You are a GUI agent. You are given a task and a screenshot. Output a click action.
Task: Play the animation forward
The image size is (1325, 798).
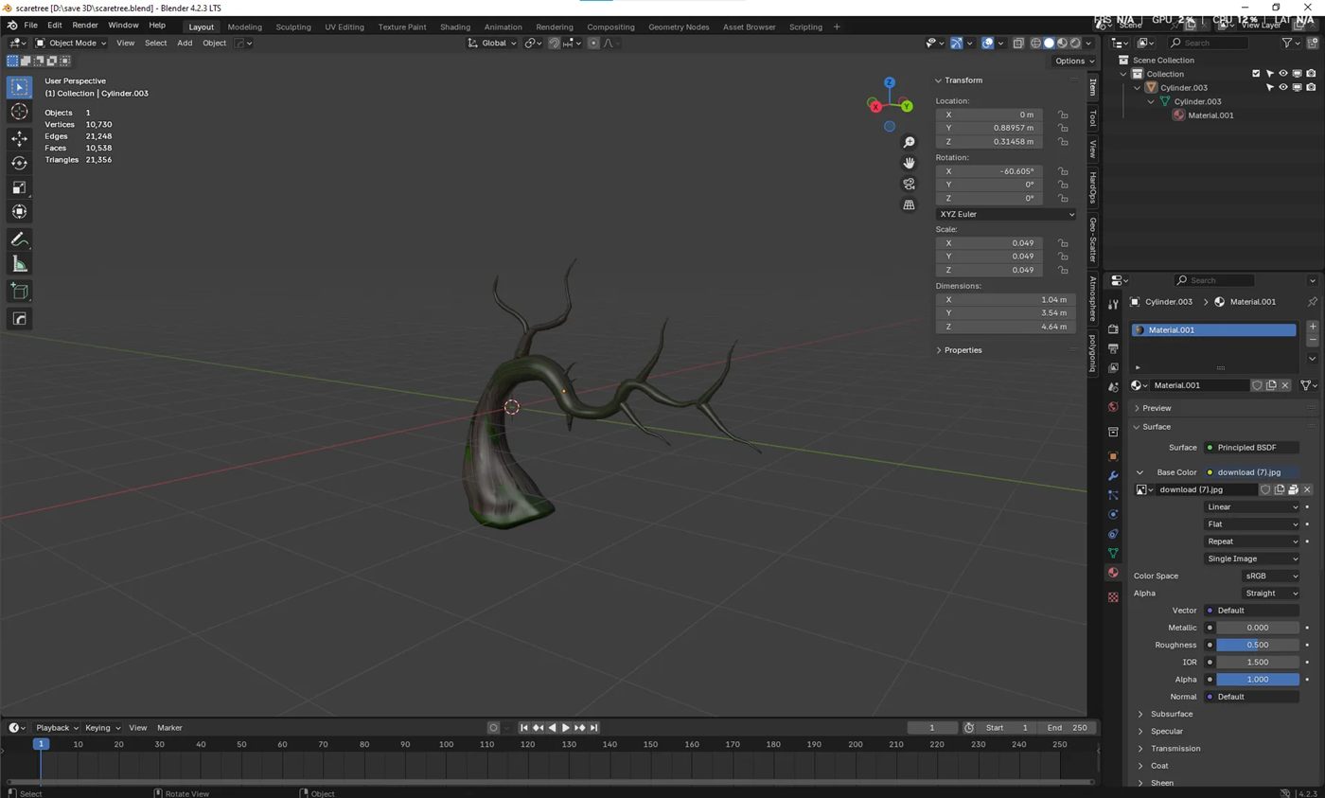point(566,728)
